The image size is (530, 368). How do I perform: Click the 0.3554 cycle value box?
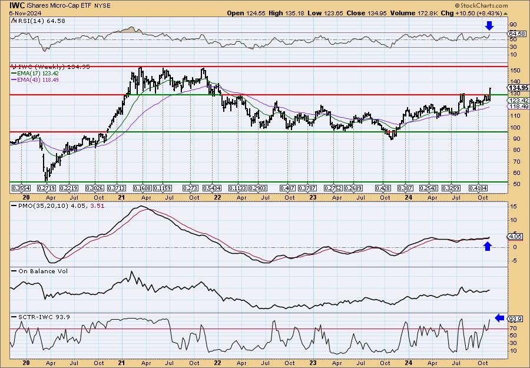click(21, 188)
